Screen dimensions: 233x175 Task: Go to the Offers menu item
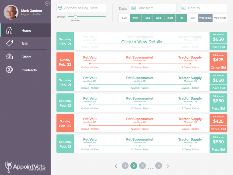tap(26, 57)
